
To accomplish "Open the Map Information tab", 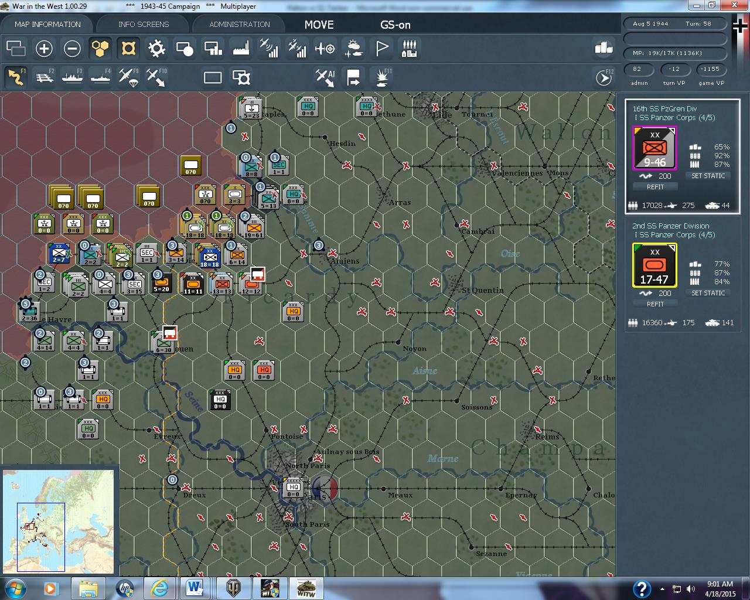I will (47, 24).
